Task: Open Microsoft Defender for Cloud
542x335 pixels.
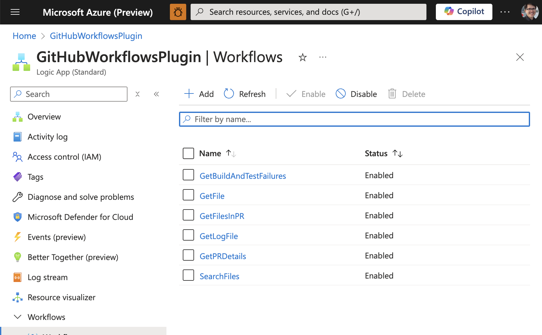Action: 80,217
